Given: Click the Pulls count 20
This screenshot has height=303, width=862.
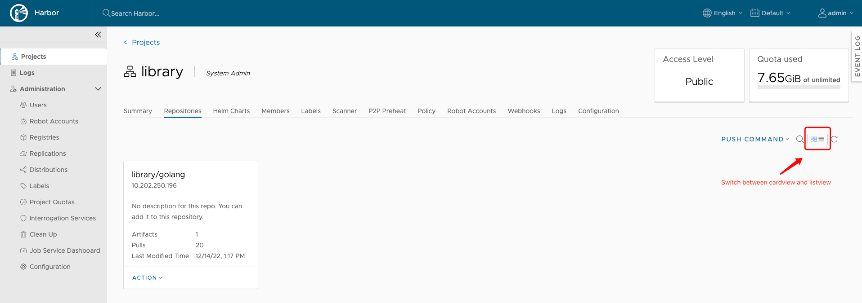Looking at the screenshot, I should point(200,245).
